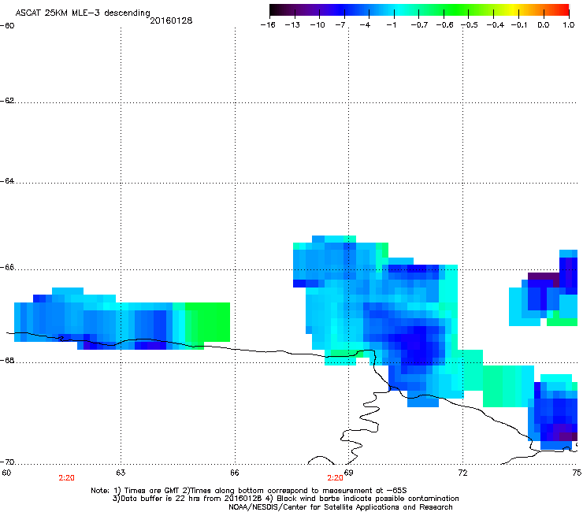Select the latitude label -60 at top left
The width and height of the screenshot is (583, 512).
coord(7,26)
